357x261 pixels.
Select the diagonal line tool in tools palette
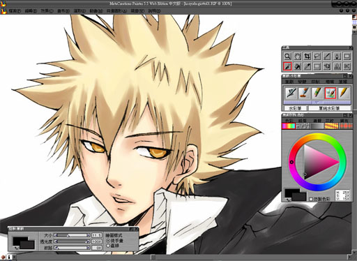327,57
